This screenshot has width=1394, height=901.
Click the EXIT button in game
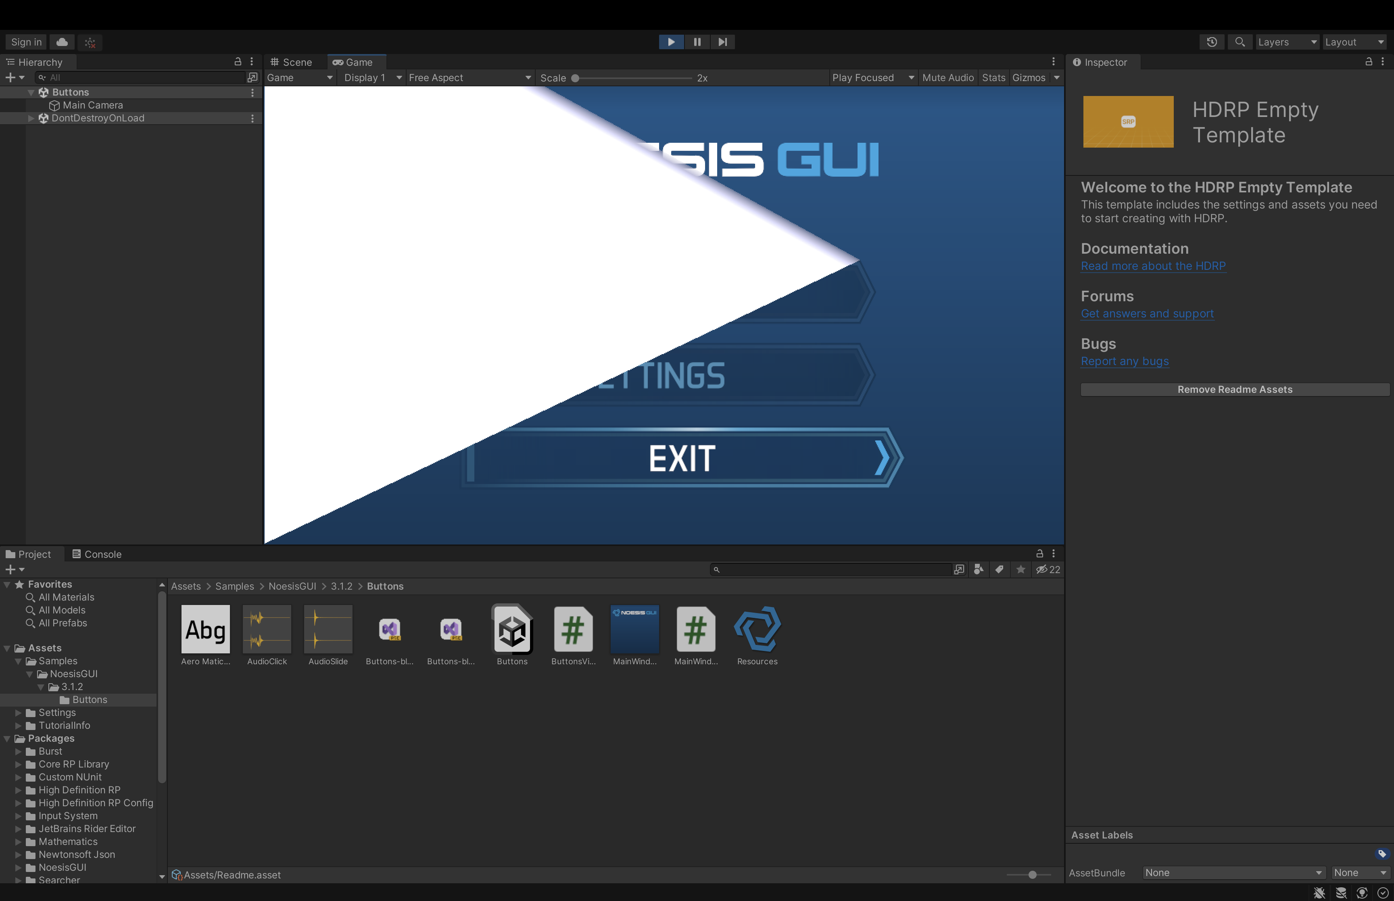(x=682, y=458)
